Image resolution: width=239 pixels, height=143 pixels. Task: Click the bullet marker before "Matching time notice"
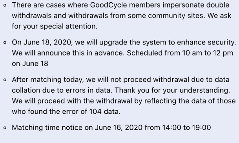5,128
